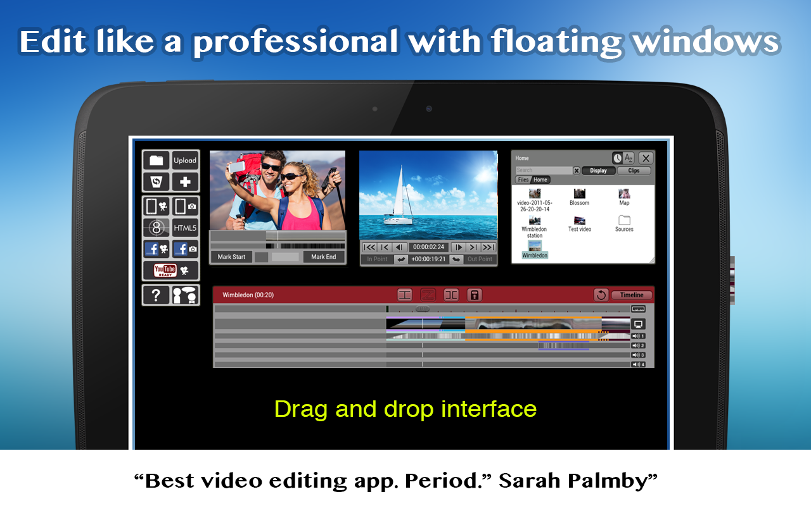Click the Z-shaped edit mode icon in timeline header
Image resolution: width=811 pixels, height=506 pixels.
(x=428, y=295)
